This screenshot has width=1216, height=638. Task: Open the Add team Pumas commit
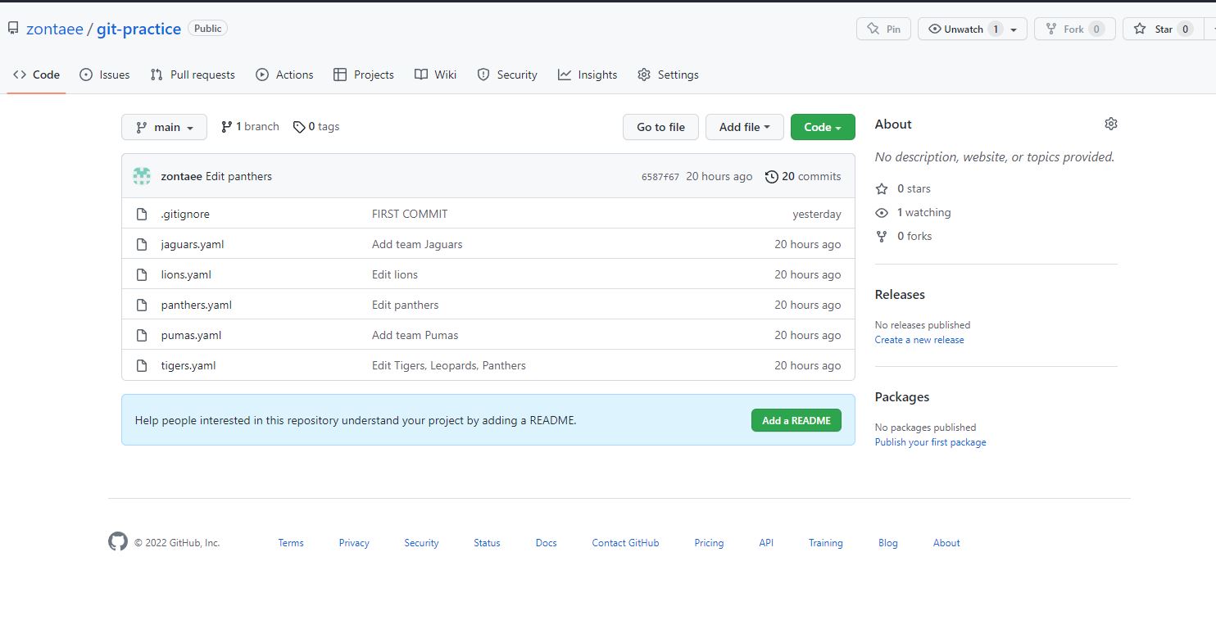pyautogui.click(x=415, y=335)
